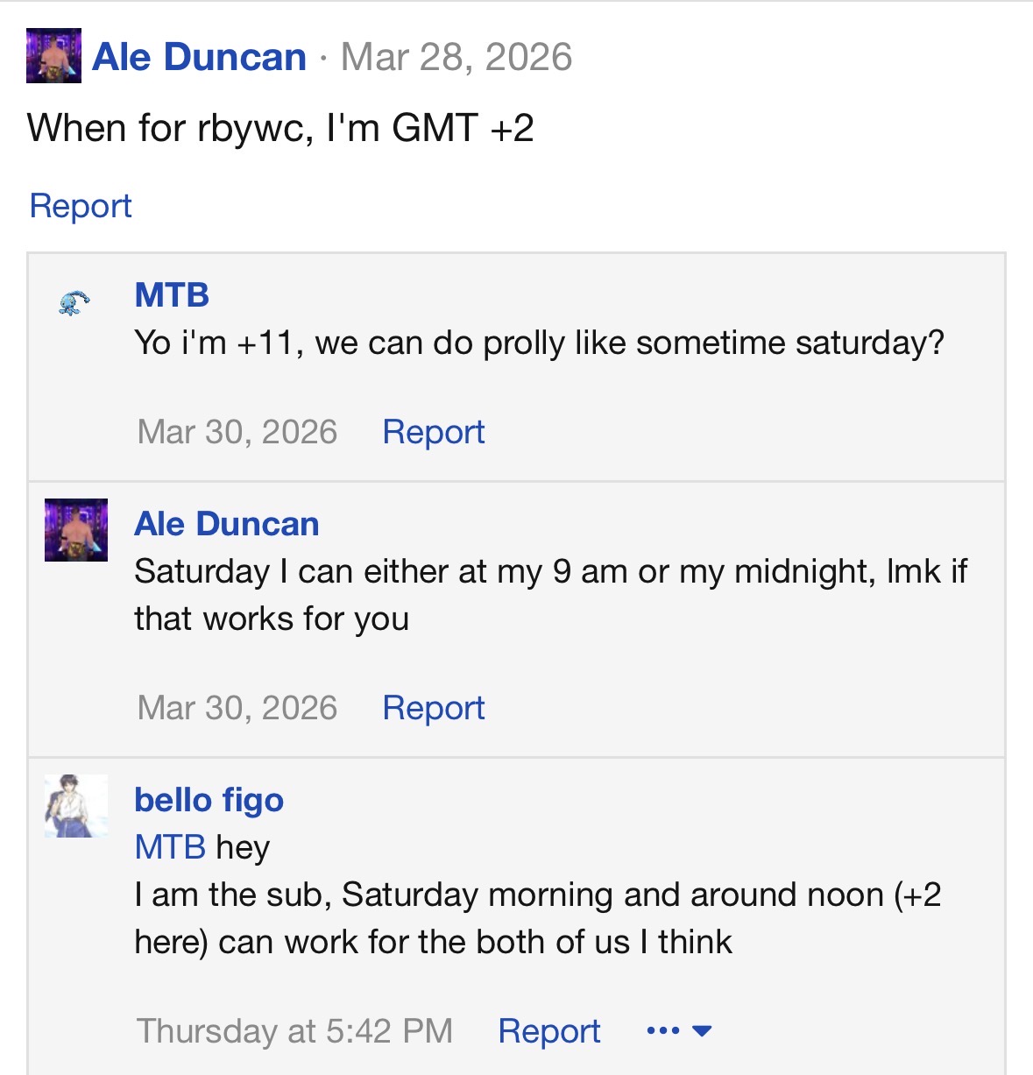Expand the more options menu on bello figo's comment
The image size is (1033, 1075).
(x=679, y=1031)
